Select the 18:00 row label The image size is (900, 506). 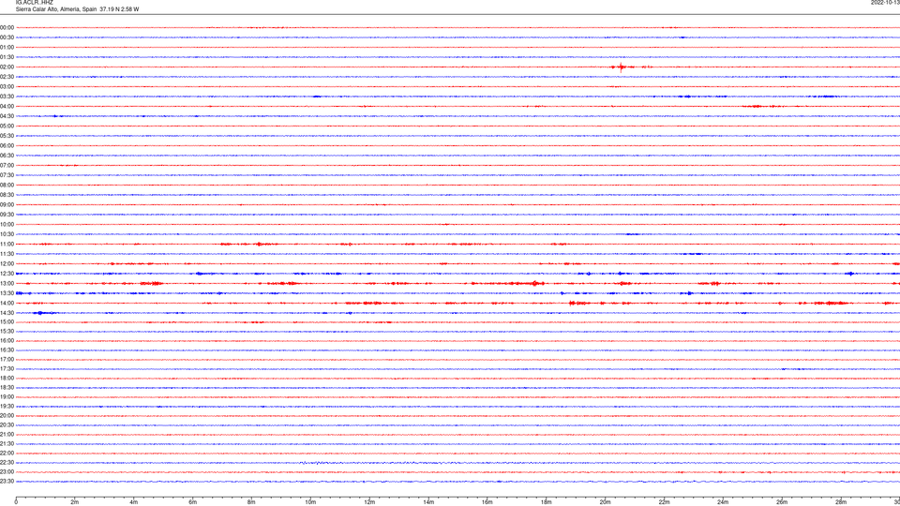point(7,378)
